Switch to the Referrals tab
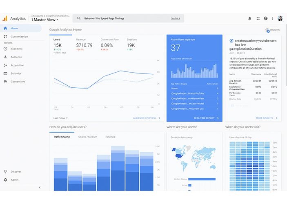The width and height of the screenshot is (287, 204). click(110, 137)
